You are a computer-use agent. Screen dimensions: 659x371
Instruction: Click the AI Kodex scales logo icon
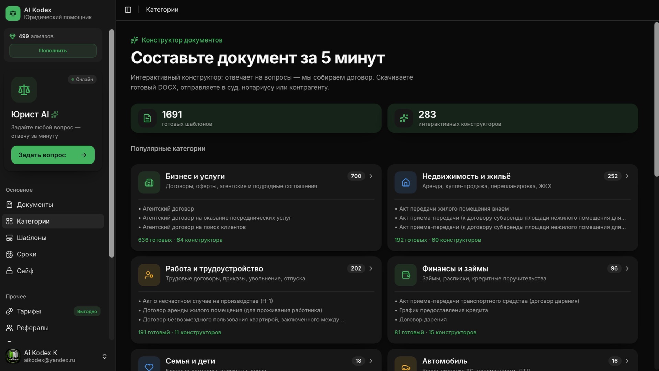point(13,13)
